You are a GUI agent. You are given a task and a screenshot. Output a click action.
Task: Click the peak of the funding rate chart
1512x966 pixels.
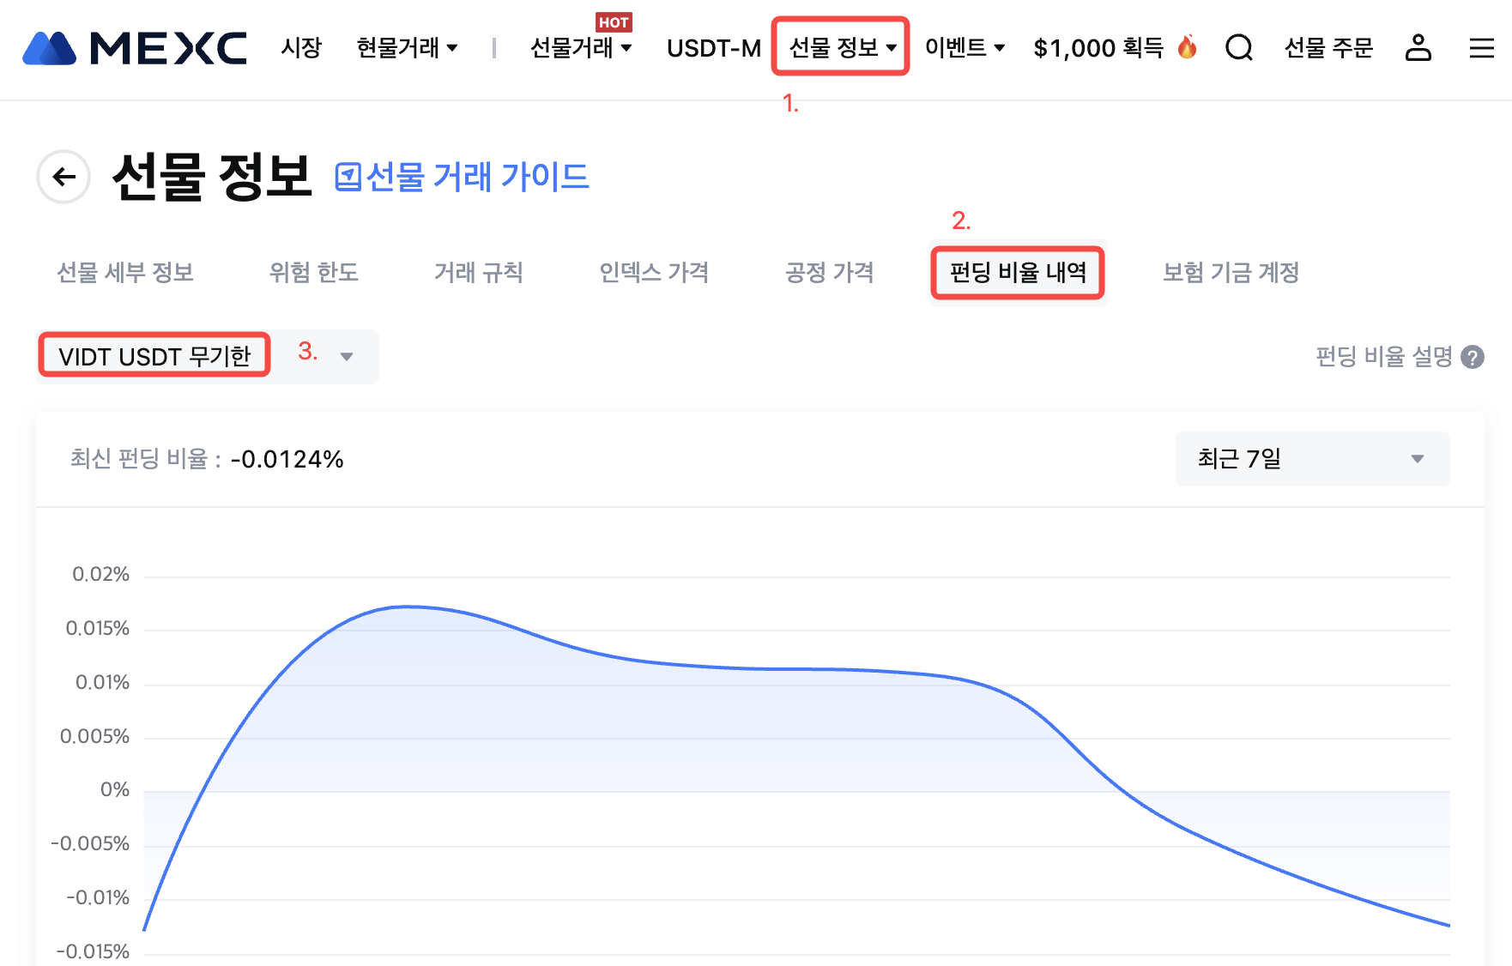(408, 607)
